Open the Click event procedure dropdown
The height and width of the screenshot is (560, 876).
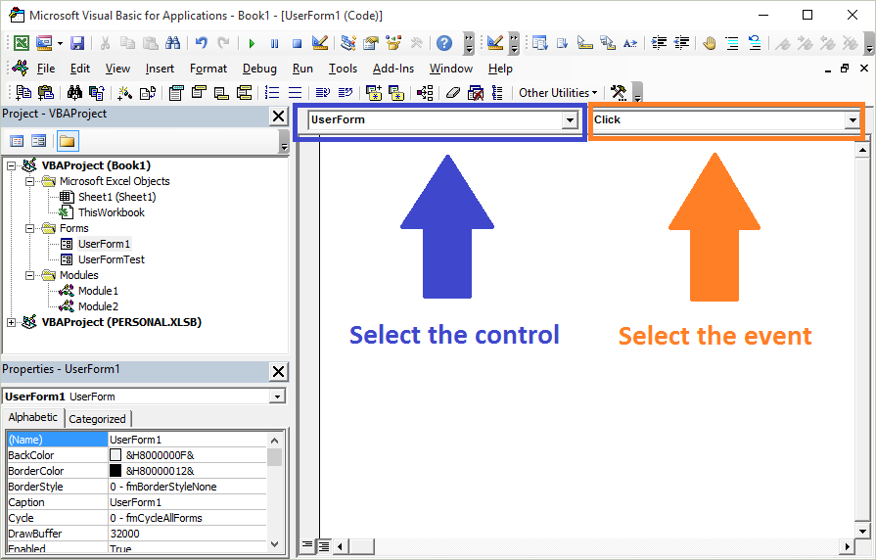tap(853, 120)
